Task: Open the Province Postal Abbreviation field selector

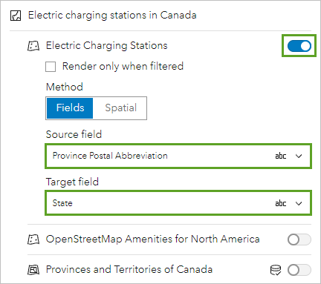Action: pyautogui.click(x=178, y=156)
